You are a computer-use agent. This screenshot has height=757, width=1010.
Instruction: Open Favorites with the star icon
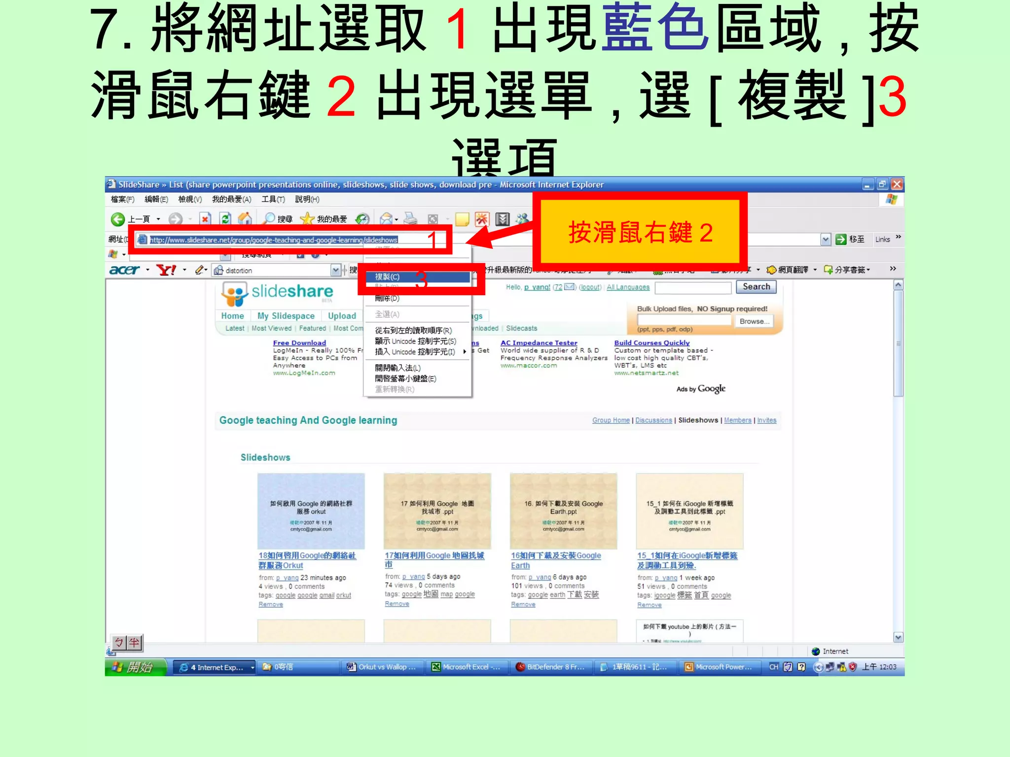307,219
